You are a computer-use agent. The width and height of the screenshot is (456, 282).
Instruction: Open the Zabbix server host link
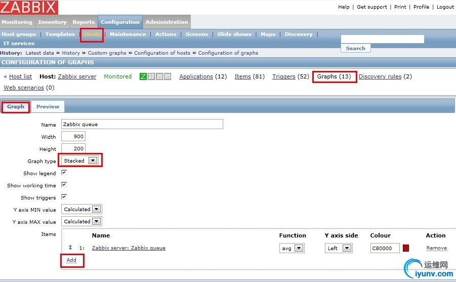[77, 76]
